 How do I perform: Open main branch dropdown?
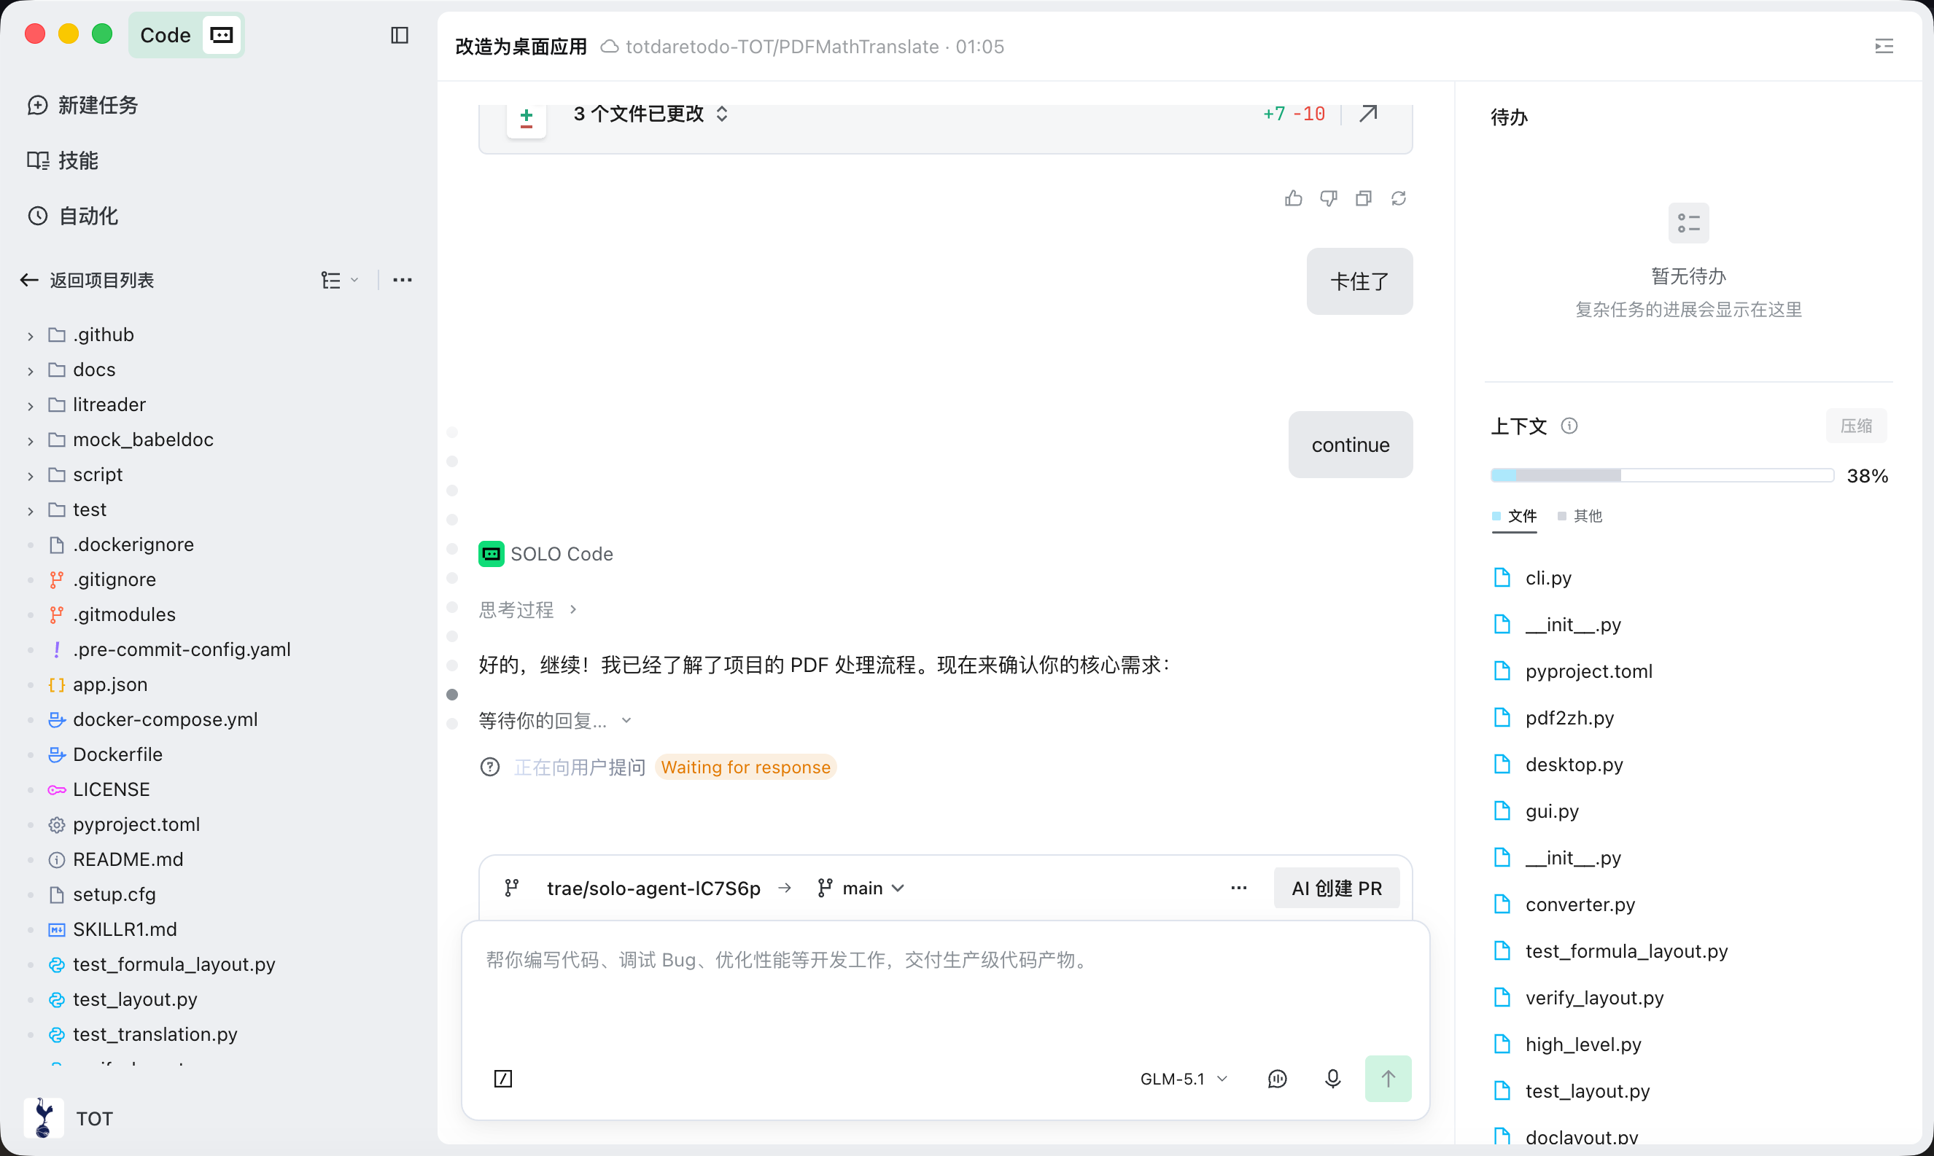click(861, 888)
